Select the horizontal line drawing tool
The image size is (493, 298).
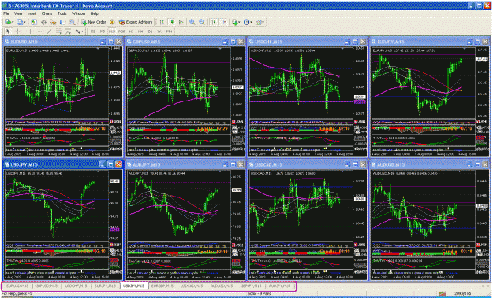(39, 31)
